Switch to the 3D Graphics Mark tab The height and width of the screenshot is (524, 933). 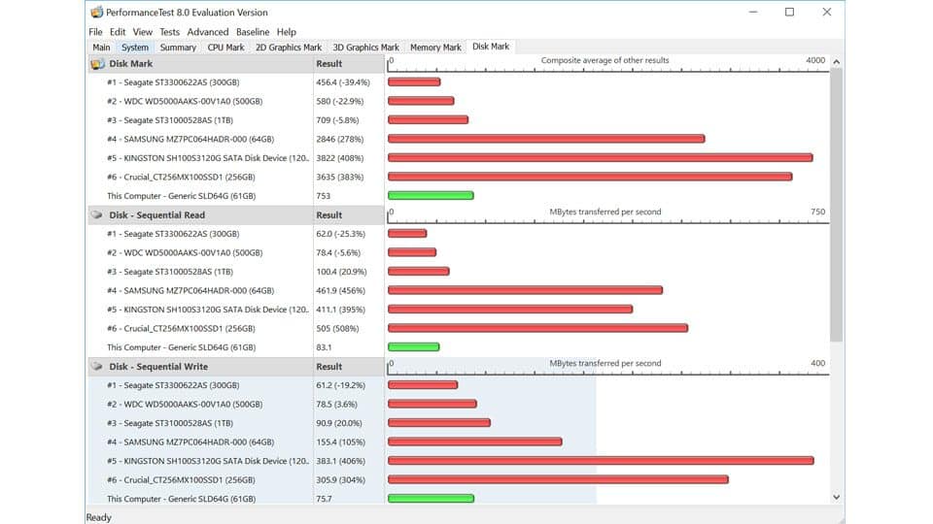(x=366, y=48)
